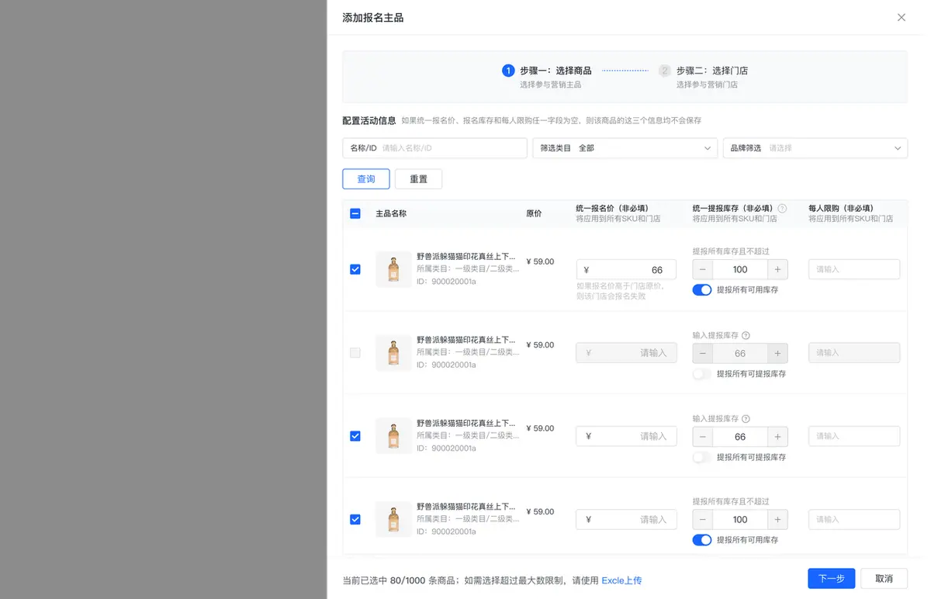Screen dimensions: 931x599
Task: Decrease stock in first row with price 66
Action: (x=703, y=269)
